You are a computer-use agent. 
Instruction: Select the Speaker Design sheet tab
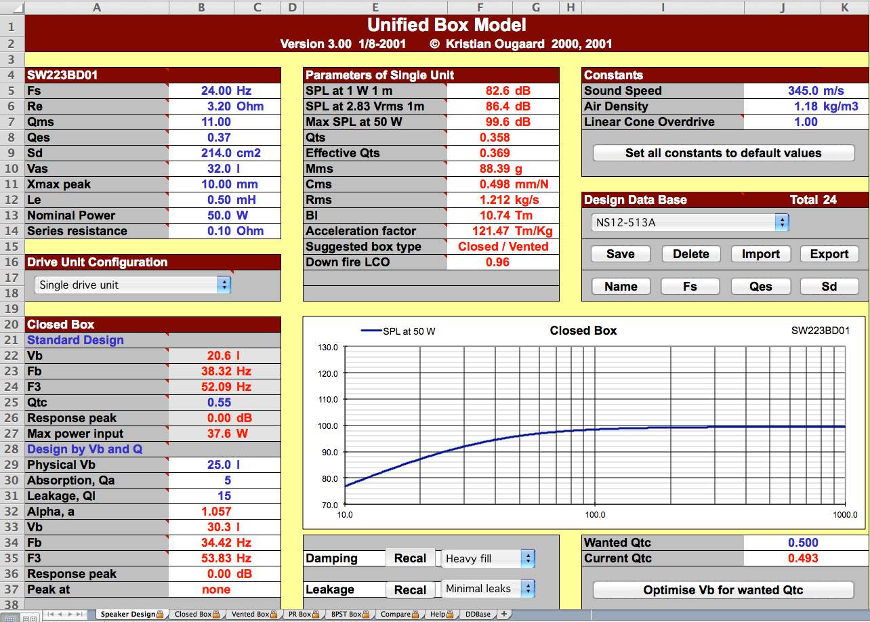pyautogui.click(x=131, y=615)
